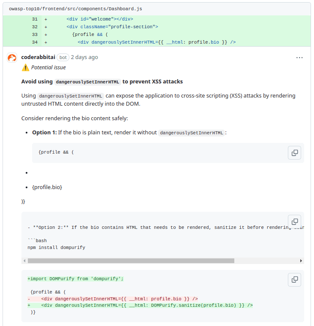This screenshot has width=314, height=326.
Task: Select diff line number 31
Action: 35,19
